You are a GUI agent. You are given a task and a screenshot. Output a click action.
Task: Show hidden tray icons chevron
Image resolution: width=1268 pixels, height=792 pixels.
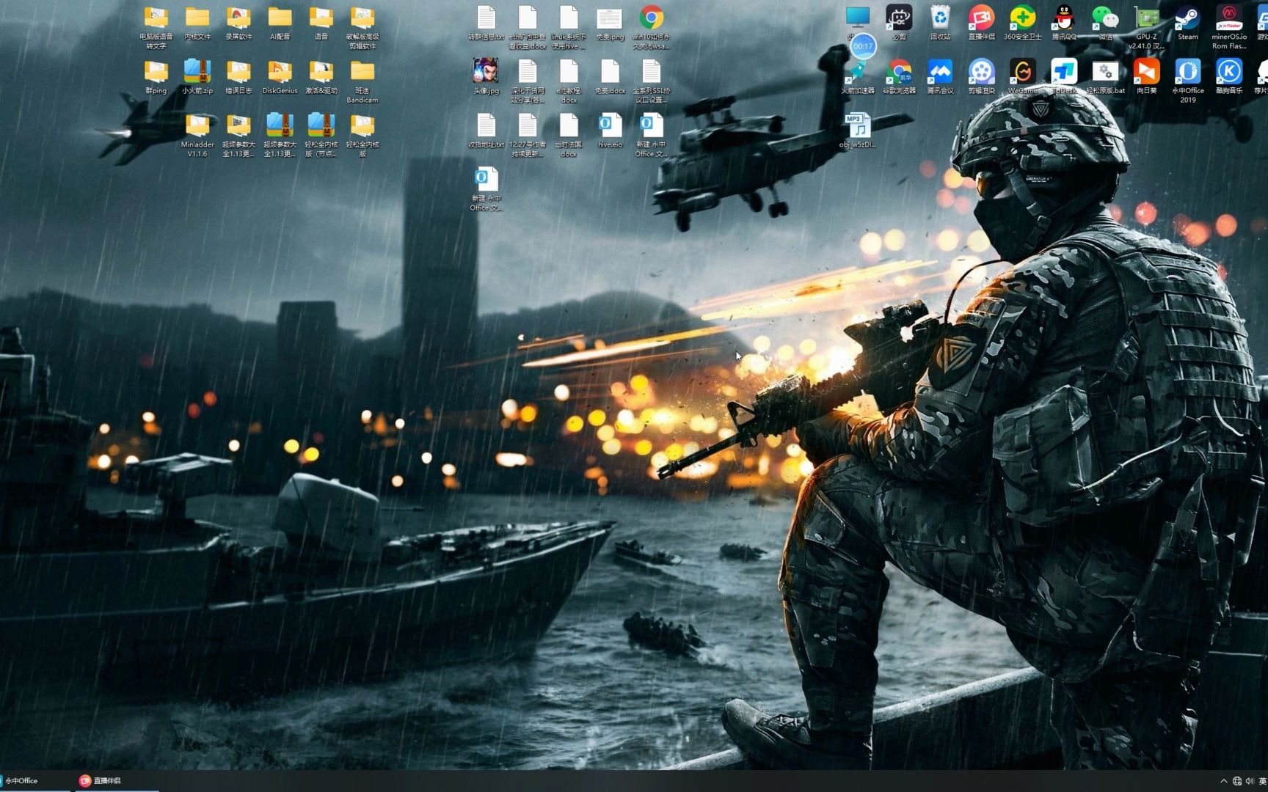pyautogui.click(x=1223, y=781)
